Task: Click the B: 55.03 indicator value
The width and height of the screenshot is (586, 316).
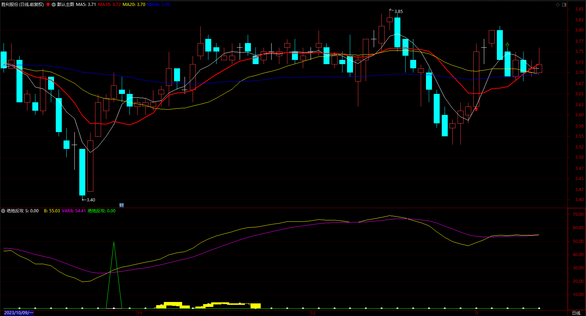Action: pyautogui.click(x=52, y=211)
